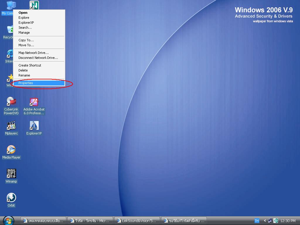Select the Internet Explorer desktop shortcut

tap(9, 56)
